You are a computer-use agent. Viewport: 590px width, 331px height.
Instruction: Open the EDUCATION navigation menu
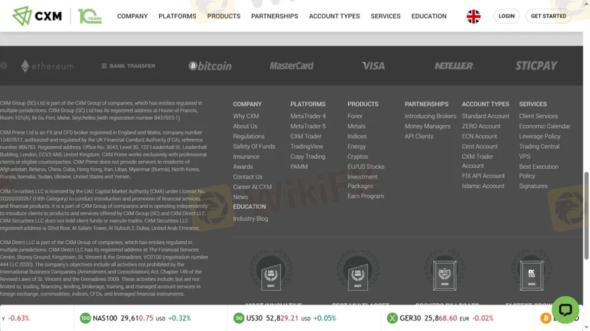[429, 16]
